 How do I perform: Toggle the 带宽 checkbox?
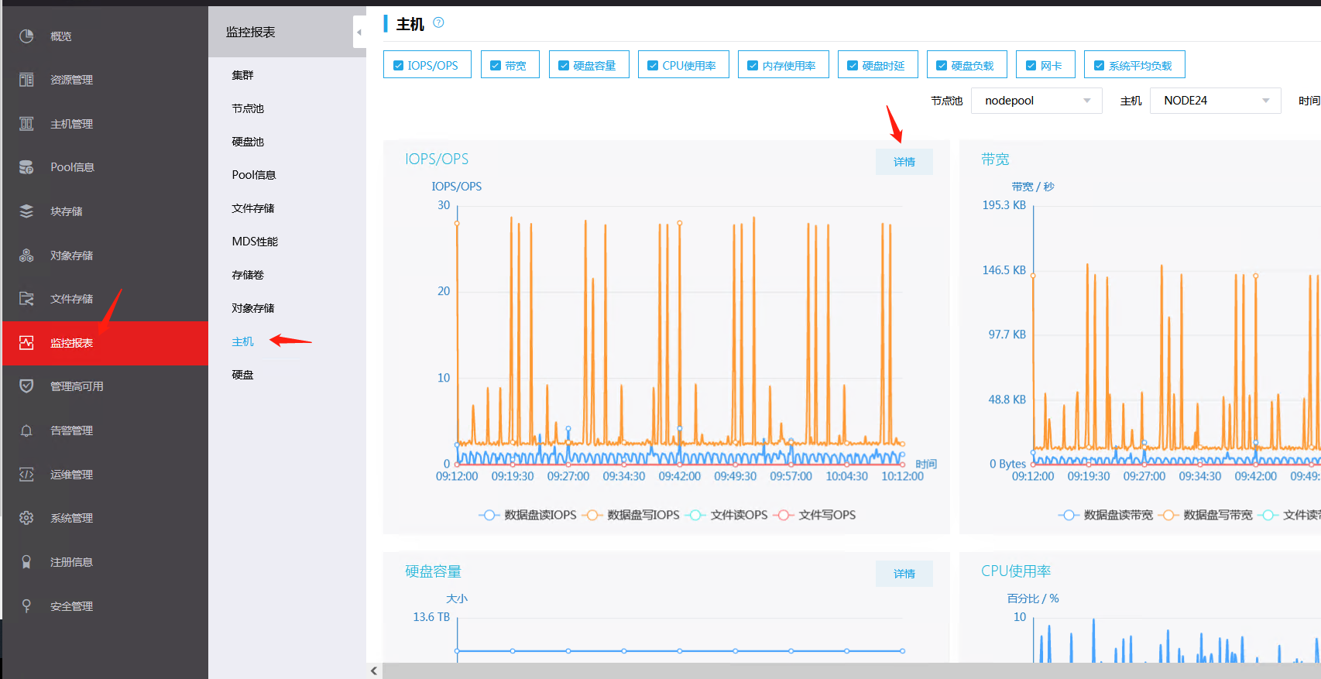[496, 66]
